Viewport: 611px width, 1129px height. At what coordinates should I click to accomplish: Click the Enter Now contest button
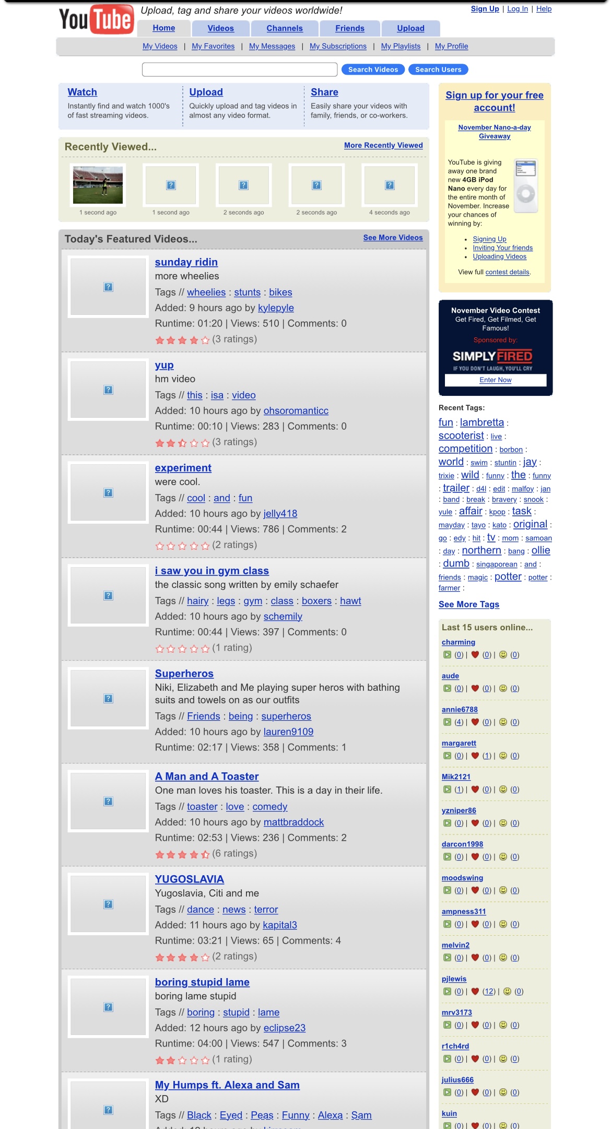(496, 380)
